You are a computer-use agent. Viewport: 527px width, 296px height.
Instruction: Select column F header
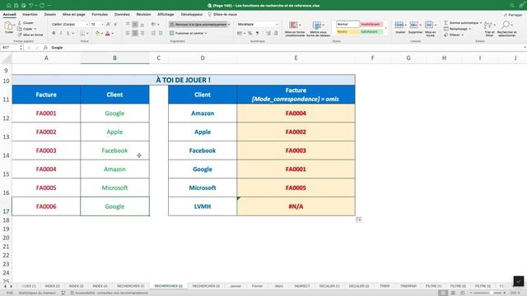372,58
